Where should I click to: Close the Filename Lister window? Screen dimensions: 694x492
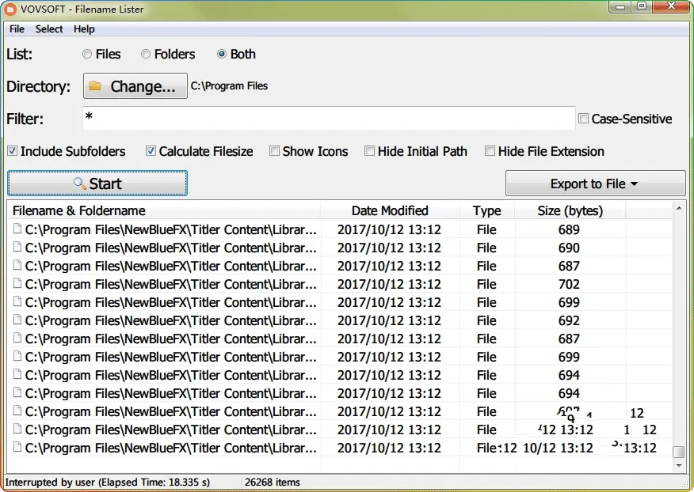click(671, 7)
